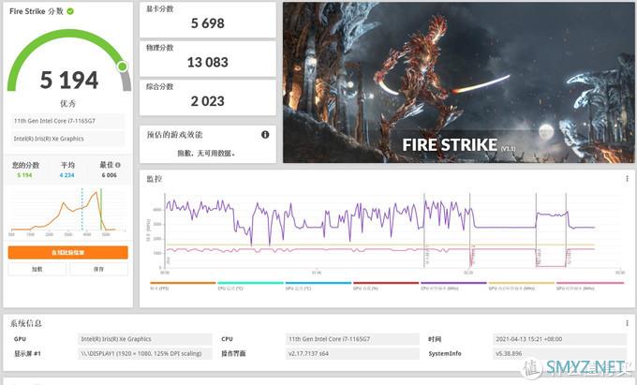Viewport: 637px width, 385px height.
Task: Click the graphics score 5 698
Action: pos(208,23)
